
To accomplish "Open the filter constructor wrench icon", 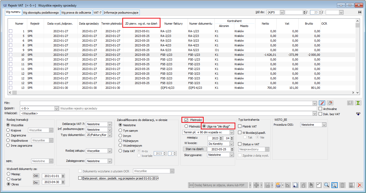I will [330, 103].
